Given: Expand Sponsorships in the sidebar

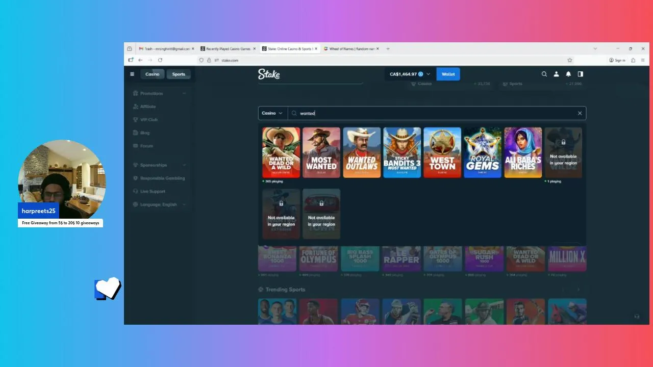Looking at the screenshot, I should point(159,165).
